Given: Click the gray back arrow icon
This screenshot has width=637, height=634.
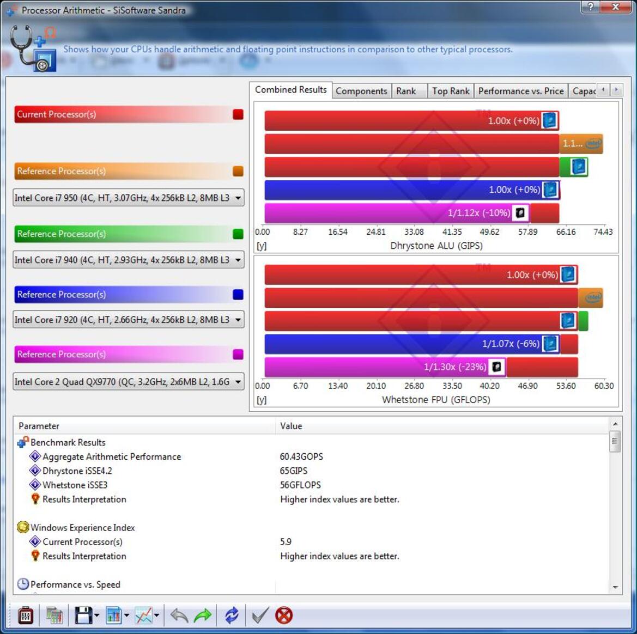Looking at the screenshot, I should (x=179, y=615).
